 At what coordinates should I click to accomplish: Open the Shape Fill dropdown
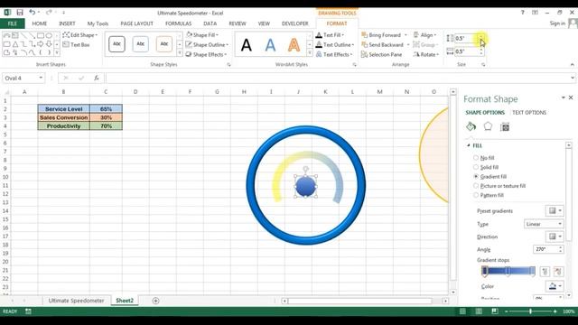pos(202,35)
